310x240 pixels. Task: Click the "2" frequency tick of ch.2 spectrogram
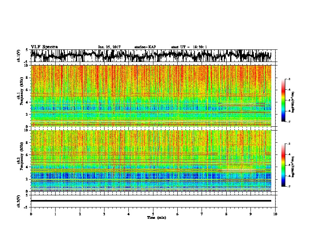[x=27, y=179]
